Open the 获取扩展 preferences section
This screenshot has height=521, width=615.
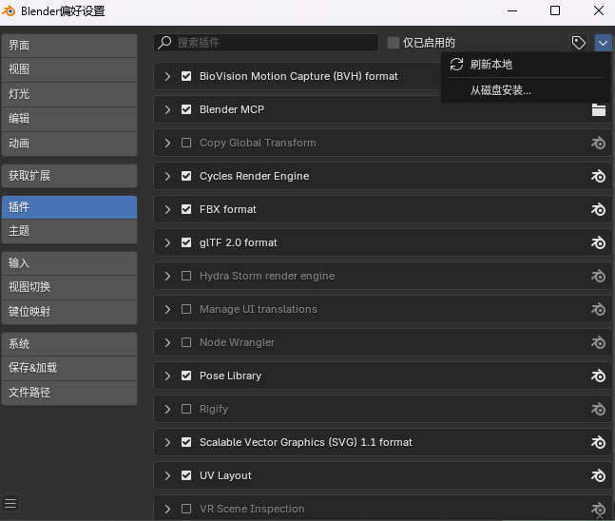pos(68,176)
